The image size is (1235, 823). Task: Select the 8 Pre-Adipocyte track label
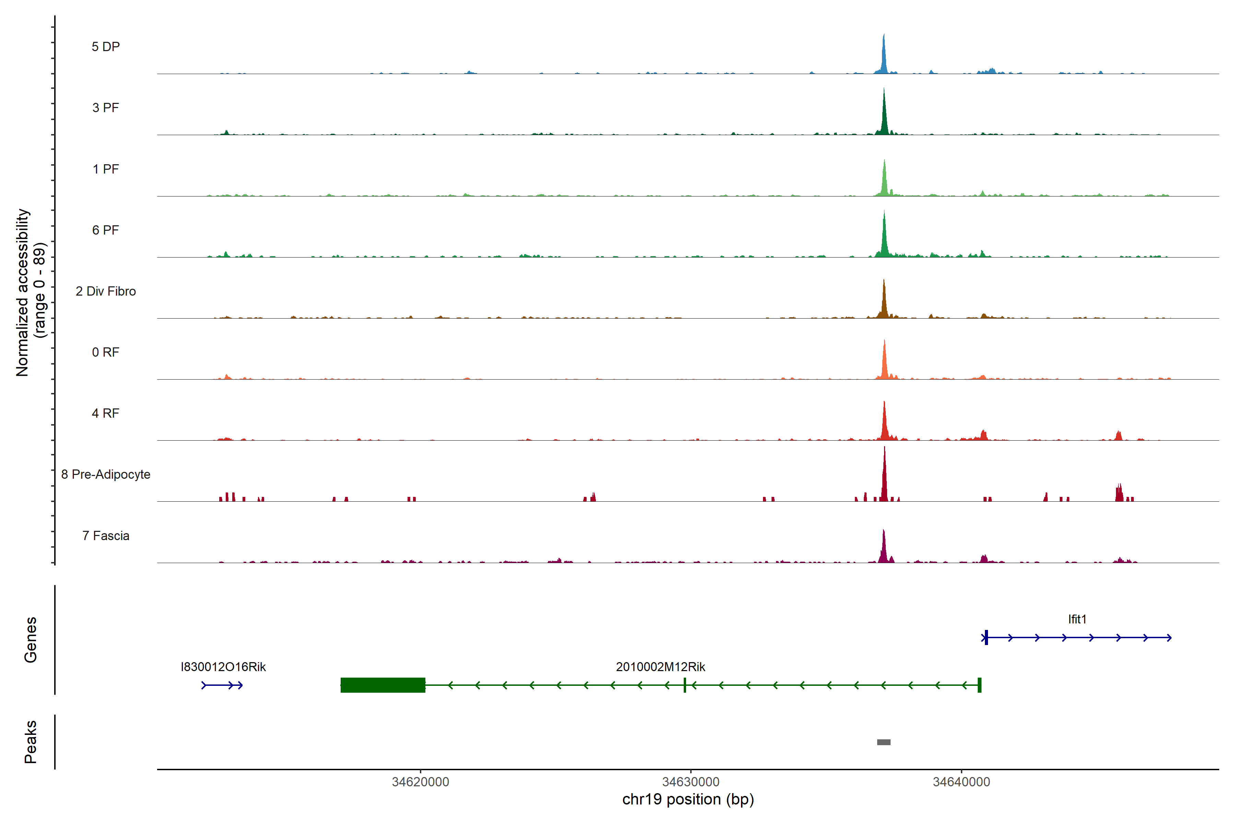coord(106,474)
